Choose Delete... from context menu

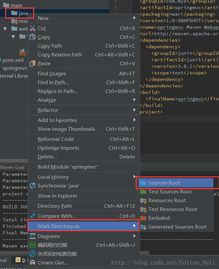tap(84, 157)
